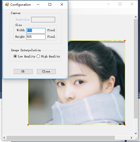140x142 pixels.
Task: Click the top-right red resize handle
Action: [x=125, y=40]
